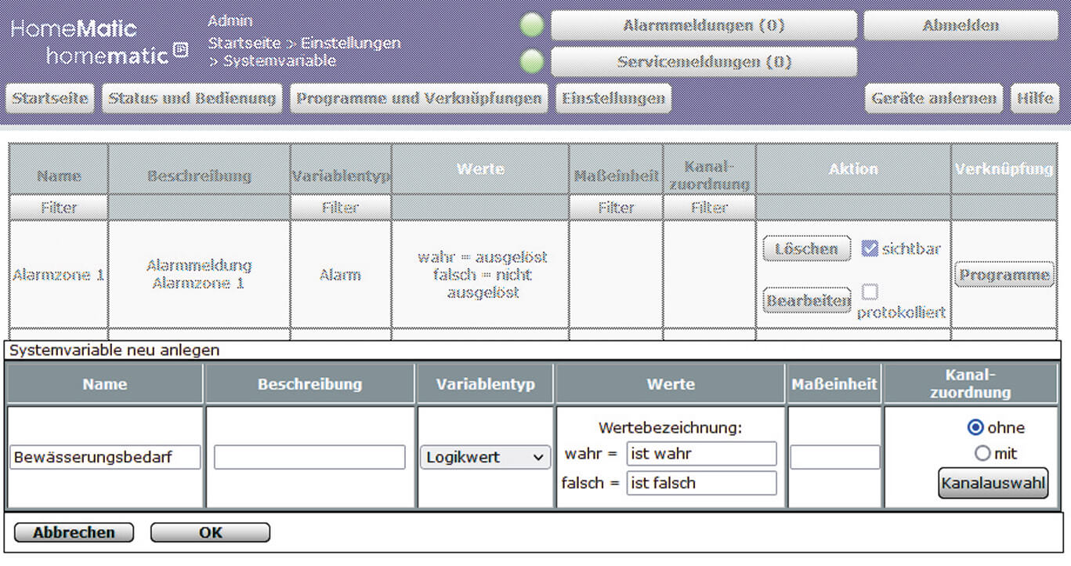
Task: Open the Variablentyp dropdown showing Logikwert
Action: coord(484,456)
